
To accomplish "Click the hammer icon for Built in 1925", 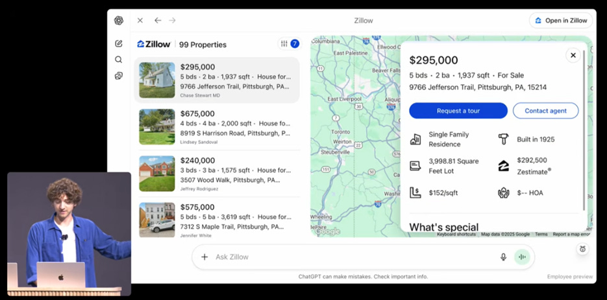I will pos(503,139).
